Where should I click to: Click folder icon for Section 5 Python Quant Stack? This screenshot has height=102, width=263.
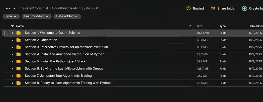pyautogui.click(x=18, y=61)
